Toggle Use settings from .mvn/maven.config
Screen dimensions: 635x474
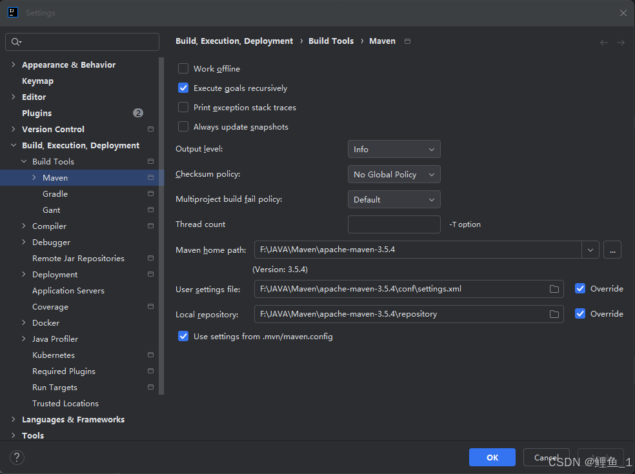(183, 337)
